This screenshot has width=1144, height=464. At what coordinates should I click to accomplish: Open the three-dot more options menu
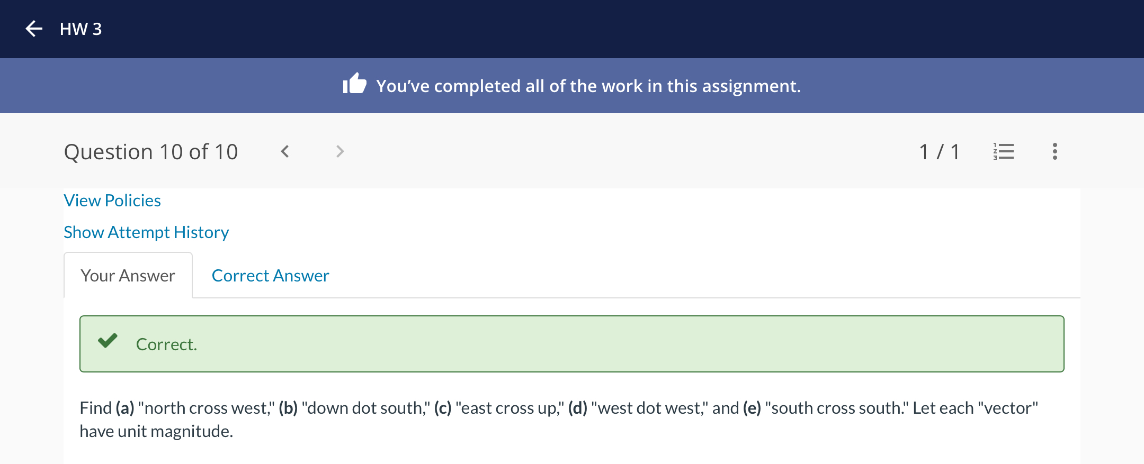tap(1054, 151)
